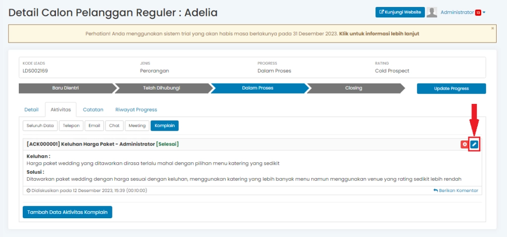The image size is (507, 237).
Task: Dismiss the trial warning banner
Action: [x=492, y=28]
